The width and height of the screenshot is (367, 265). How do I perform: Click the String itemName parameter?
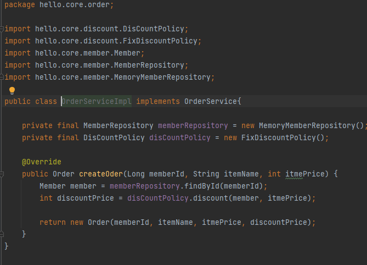coord(225,174)
